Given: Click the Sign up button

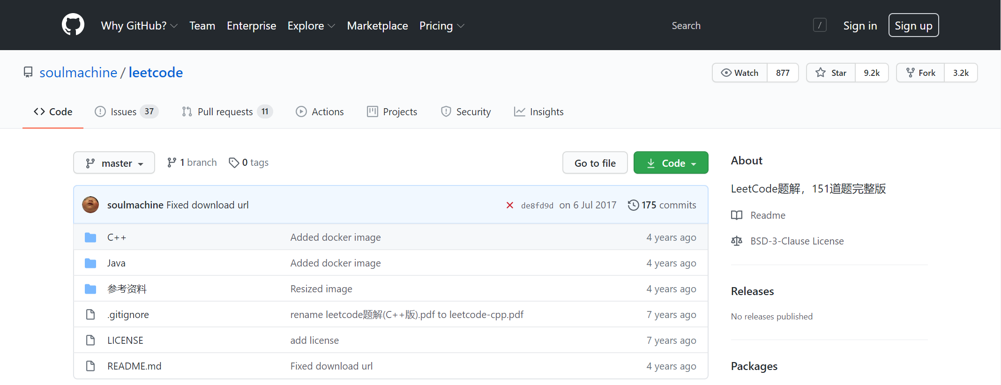Looking at the screenshot, I should pyautogui.click(x=913, y=25).
